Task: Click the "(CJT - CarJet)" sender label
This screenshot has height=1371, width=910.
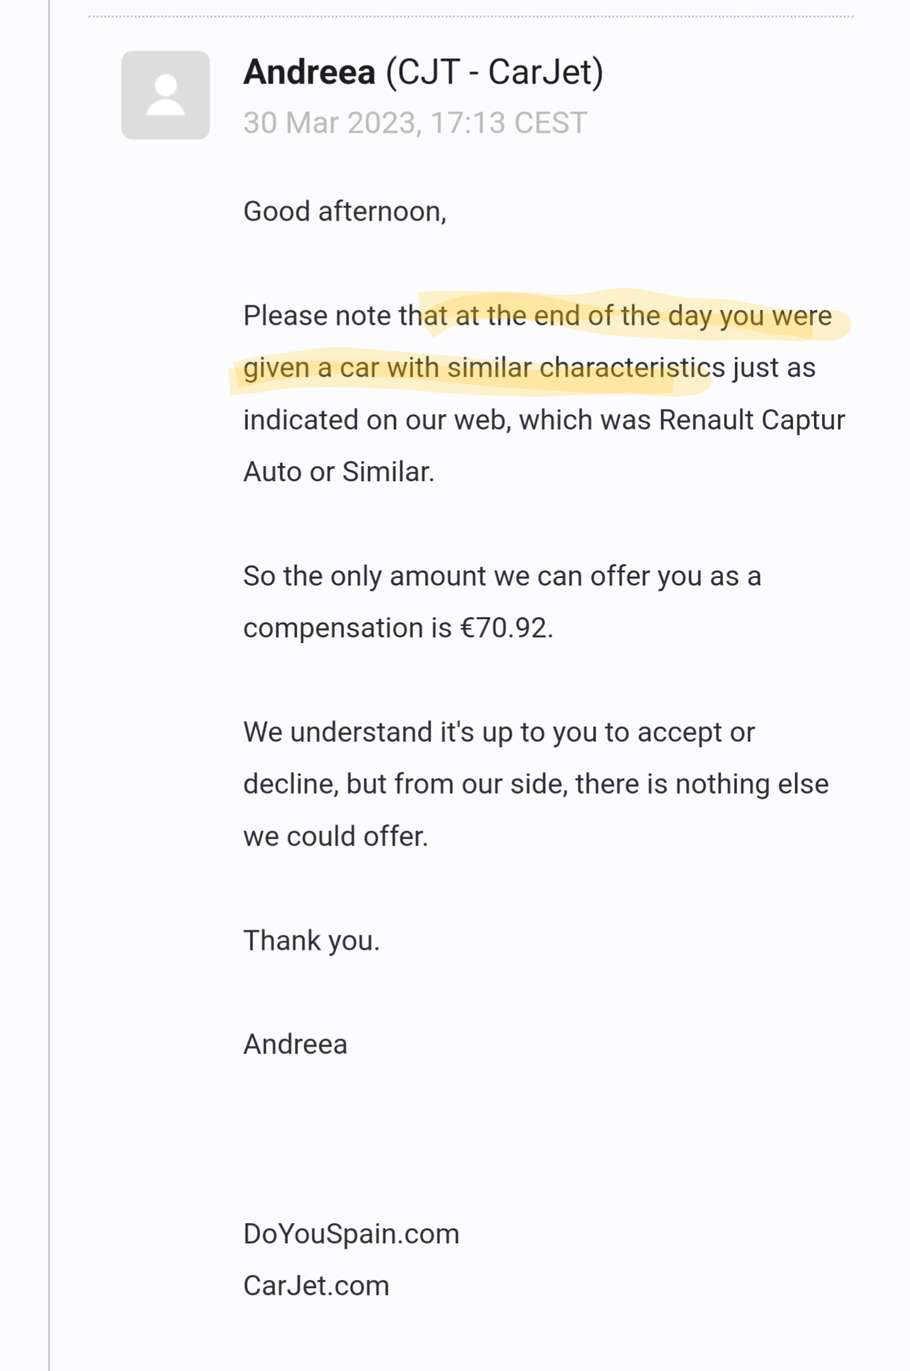Action: click(x=494, y=72)
